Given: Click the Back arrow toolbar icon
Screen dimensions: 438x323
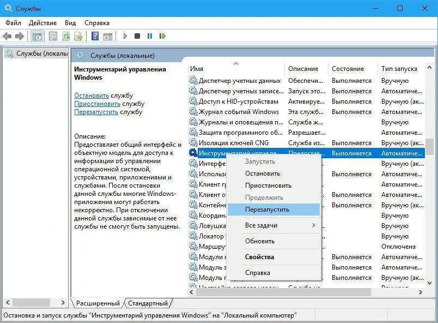Looking at the screenshot, I should (x=7, y=36).
